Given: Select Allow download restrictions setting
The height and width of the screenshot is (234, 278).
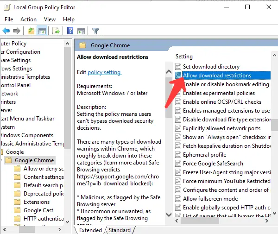Looking at the screenshot, I should pos(223,76).
